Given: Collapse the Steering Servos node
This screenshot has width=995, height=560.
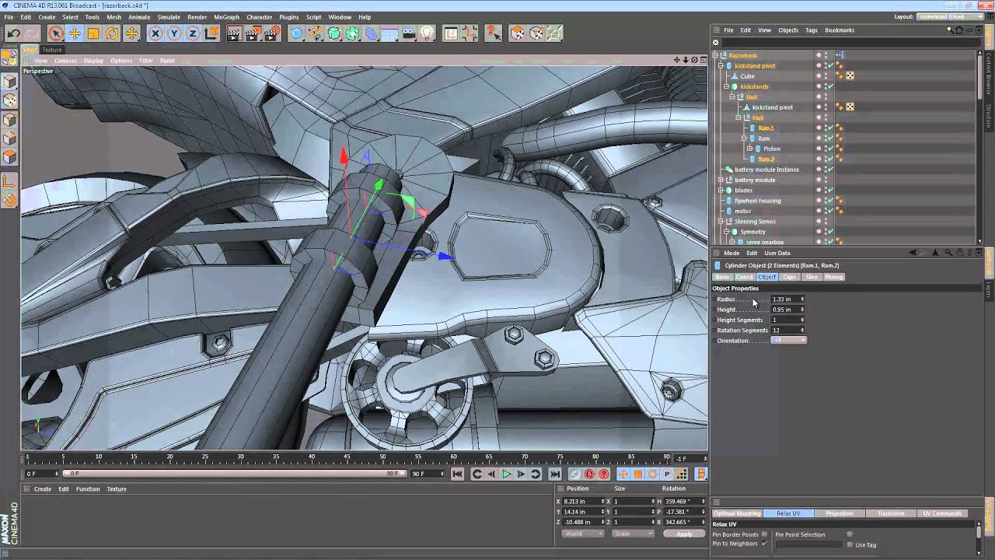Looking at the screenshot, I should [x=721, y=221].
